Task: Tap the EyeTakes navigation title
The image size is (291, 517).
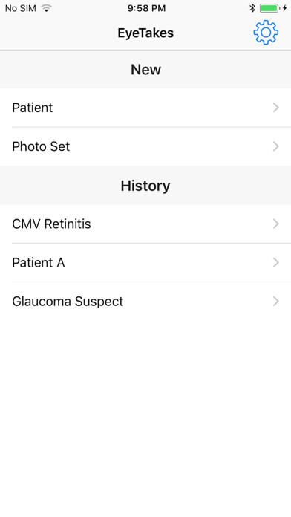Action: (x=145, y=33)
